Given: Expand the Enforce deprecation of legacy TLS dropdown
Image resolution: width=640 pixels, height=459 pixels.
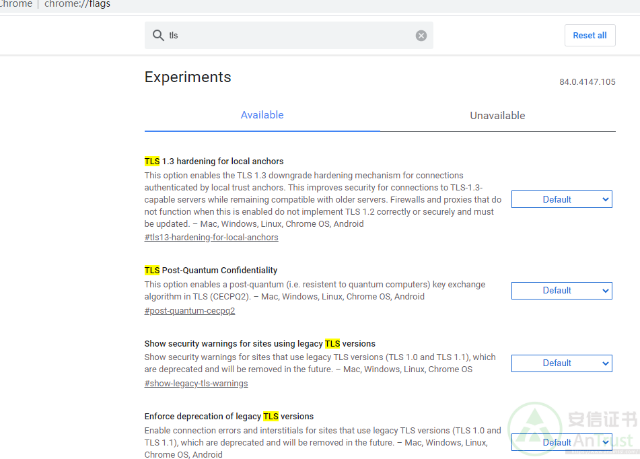Looking at the screenshot, I should [x=561, y=442].
